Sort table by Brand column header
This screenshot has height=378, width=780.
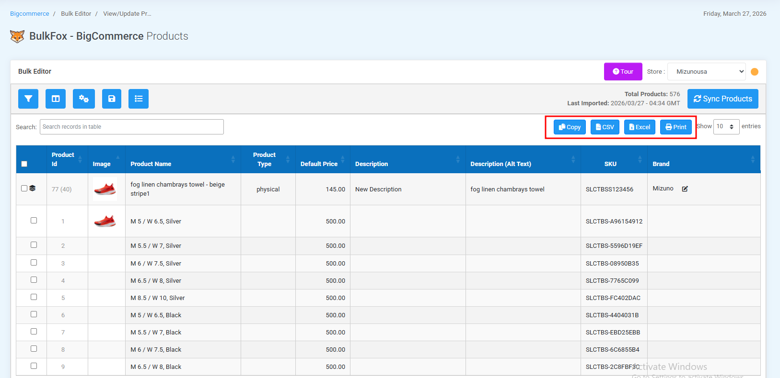pos(704,159)
